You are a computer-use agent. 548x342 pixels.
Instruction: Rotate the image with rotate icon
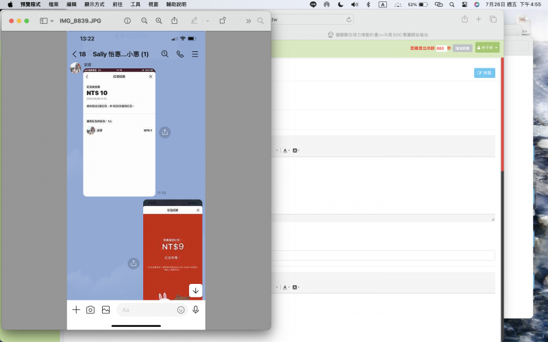(x=223, y=21)
